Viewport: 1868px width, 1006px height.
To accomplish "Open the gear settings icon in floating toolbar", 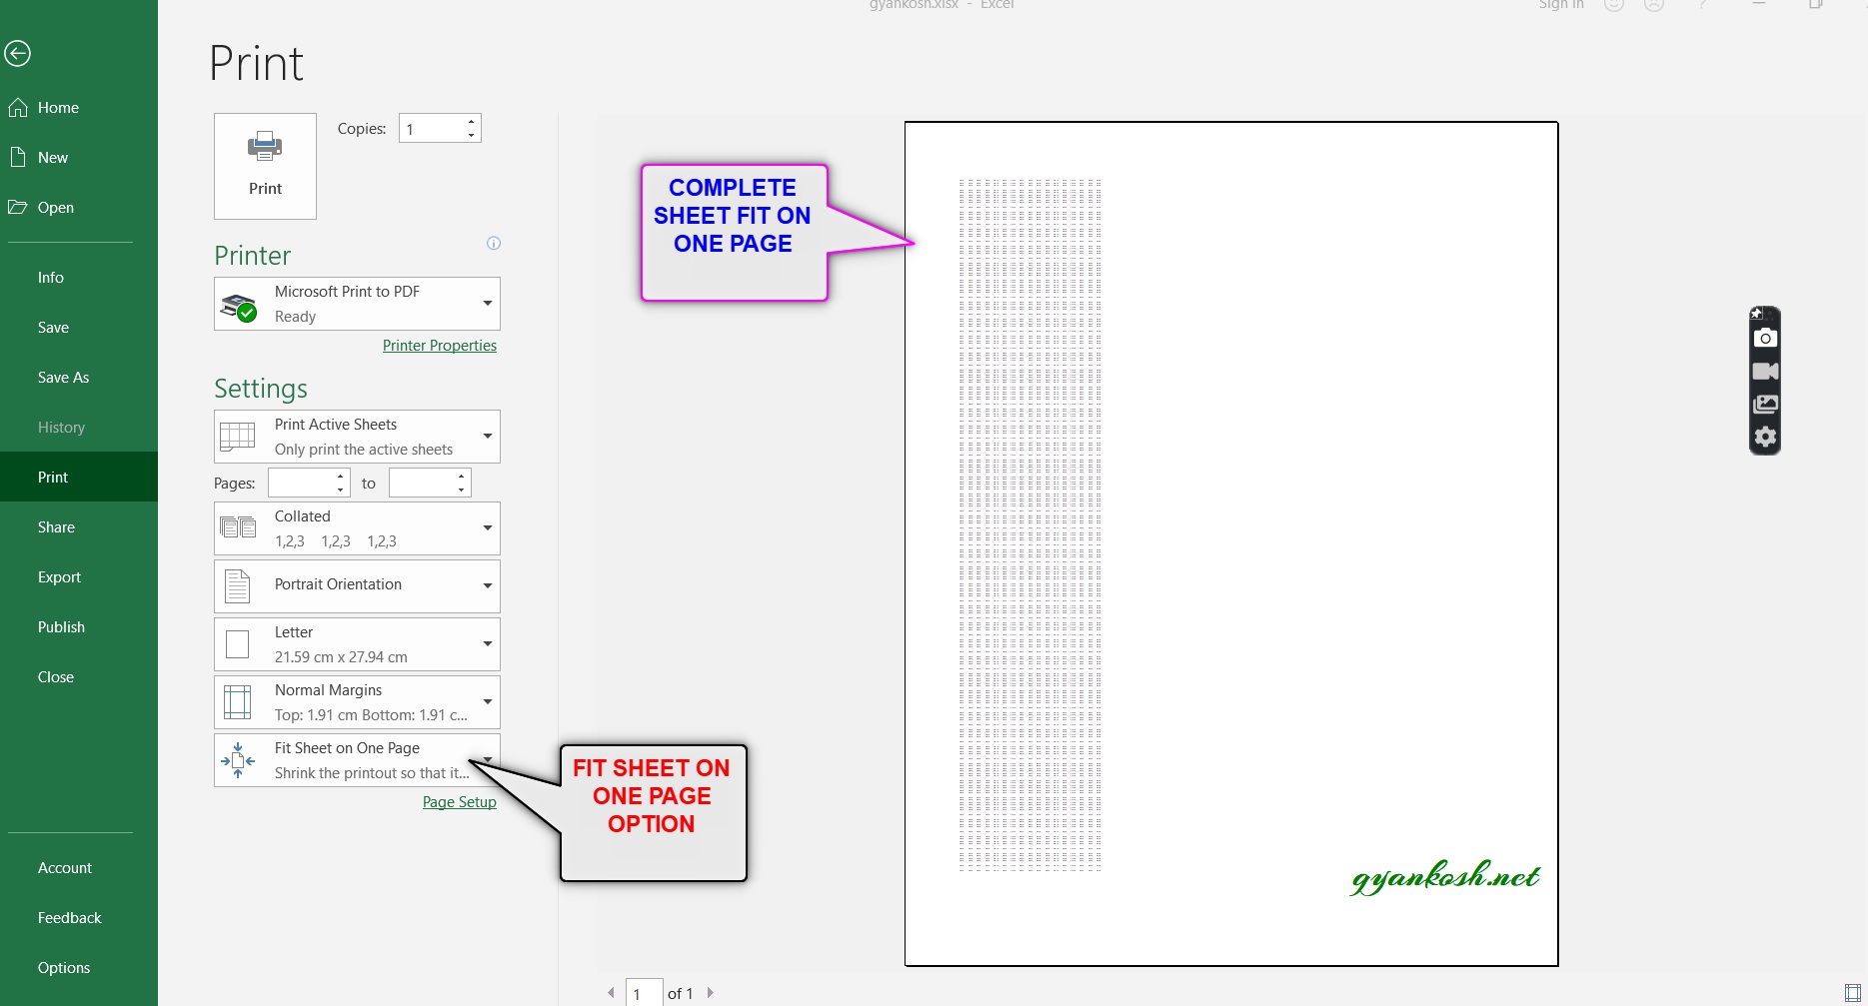I will [1765, 438].
